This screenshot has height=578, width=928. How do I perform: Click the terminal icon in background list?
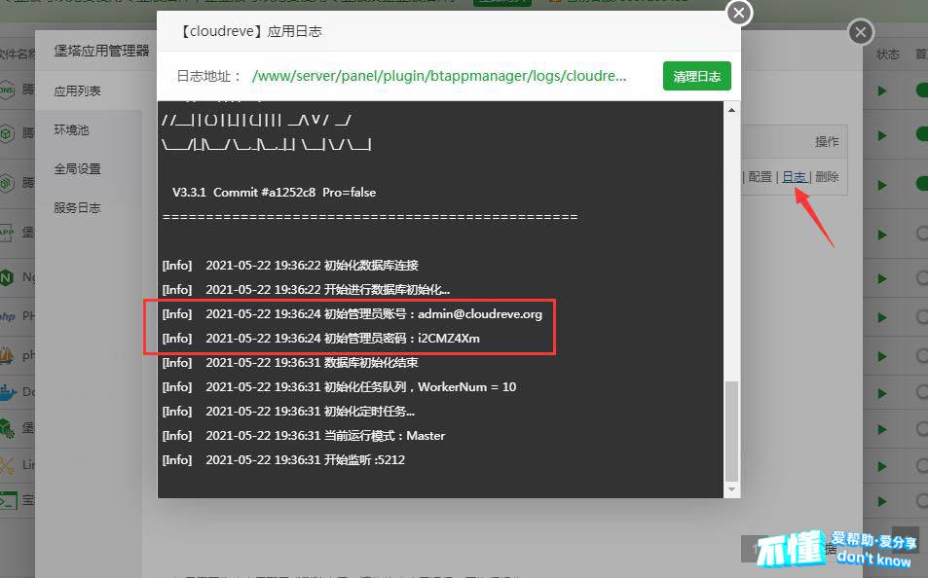9,500
